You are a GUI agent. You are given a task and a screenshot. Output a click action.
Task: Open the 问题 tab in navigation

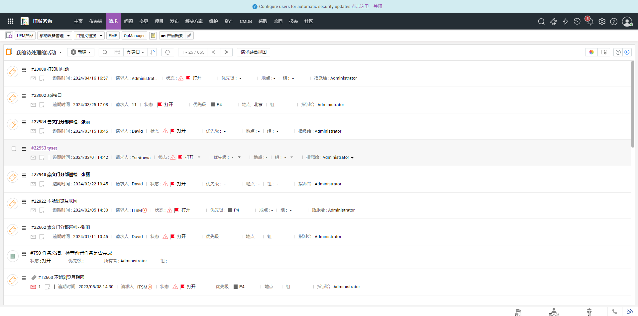point(128,21)
